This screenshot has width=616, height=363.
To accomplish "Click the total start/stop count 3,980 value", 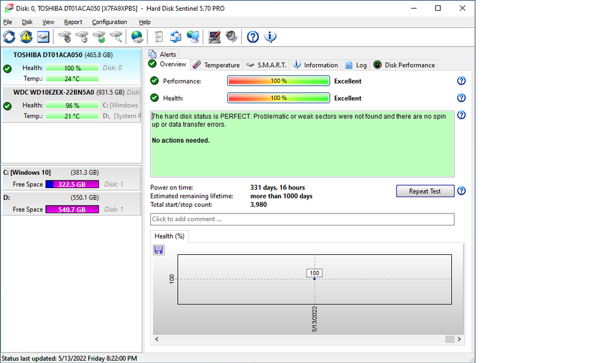I will click(x=259, y=204).
